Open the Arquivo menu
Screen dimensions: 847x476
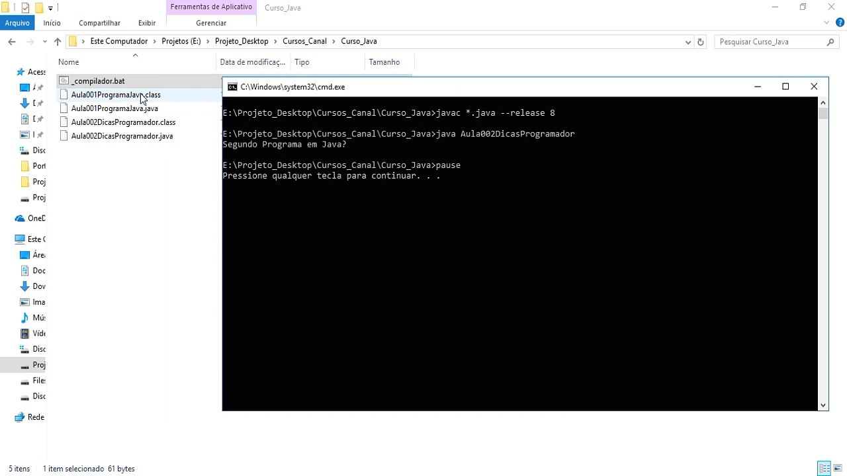17,22
